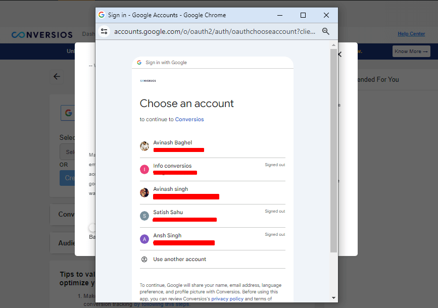Click the popup vertical scrollbar thumb
Image resolution: width=438 pixels, height=308 pixels.
tap(333, 151)
